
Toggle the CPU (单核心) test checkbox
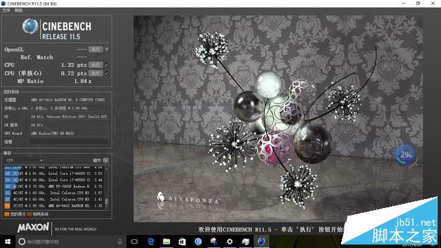(x=107, y=73)
